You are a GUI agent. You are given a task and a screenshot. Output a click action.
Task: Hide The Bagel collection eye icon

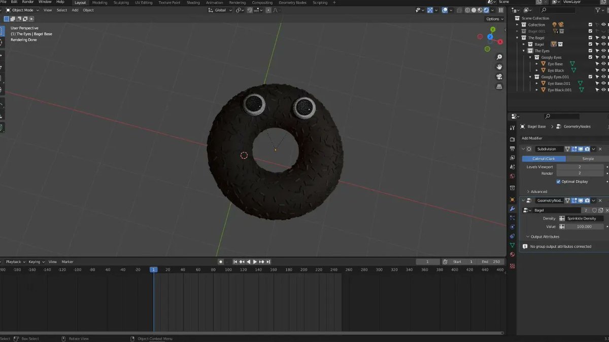[603, 37]
